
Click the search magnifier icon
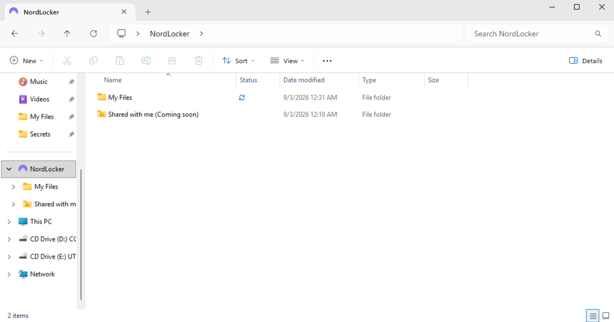pos(598,34)
